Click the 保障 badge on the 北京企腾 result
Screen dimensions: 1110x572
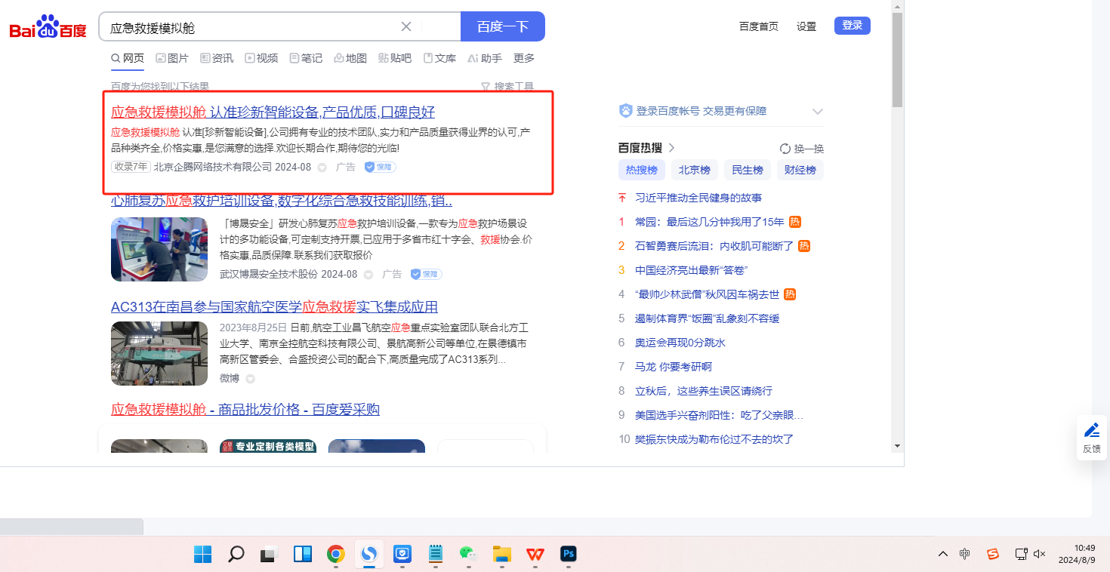[380, 167]
